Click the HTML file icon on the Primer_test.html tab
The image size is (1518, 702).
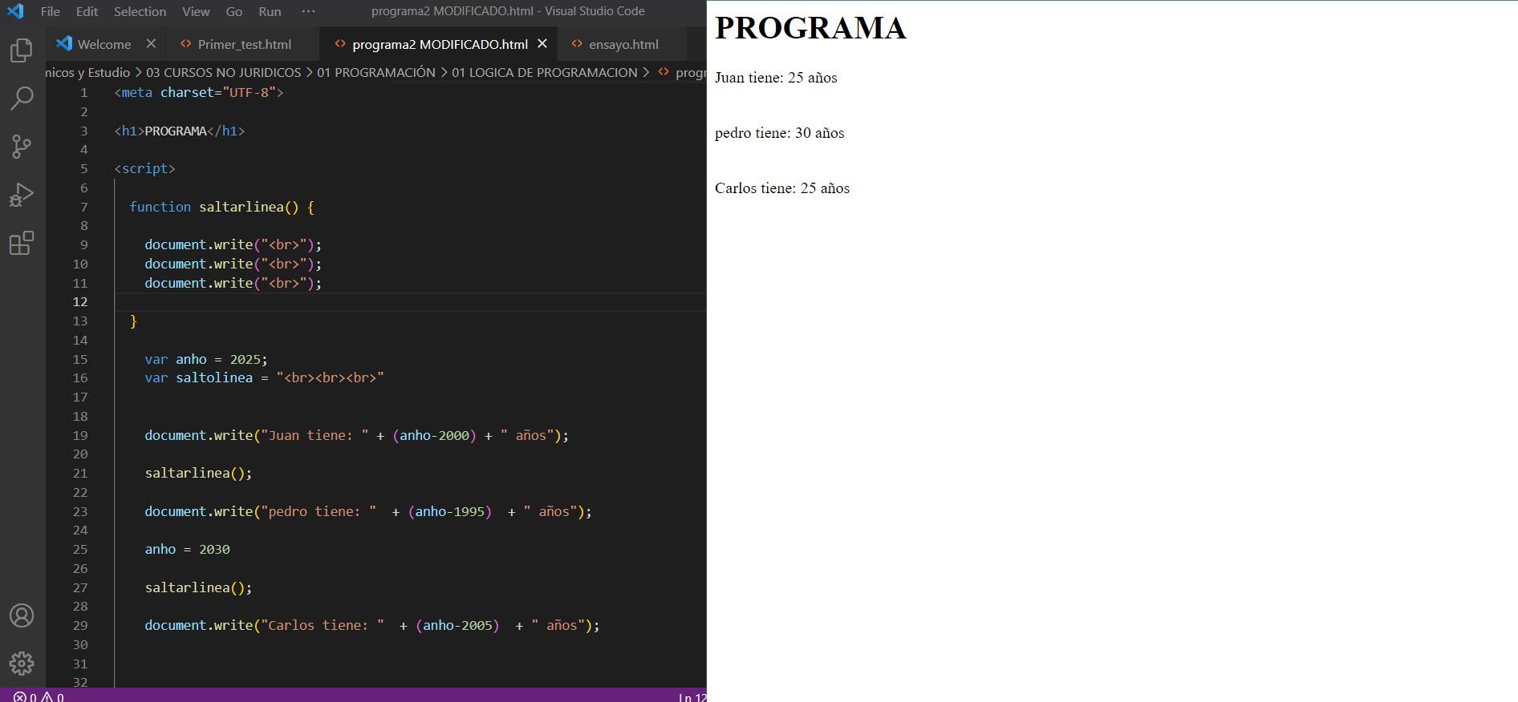tap(186, 44)
